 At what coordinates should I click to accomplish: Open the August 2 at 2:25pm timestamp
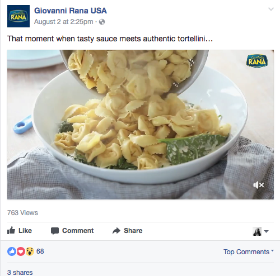pos(64,22)
